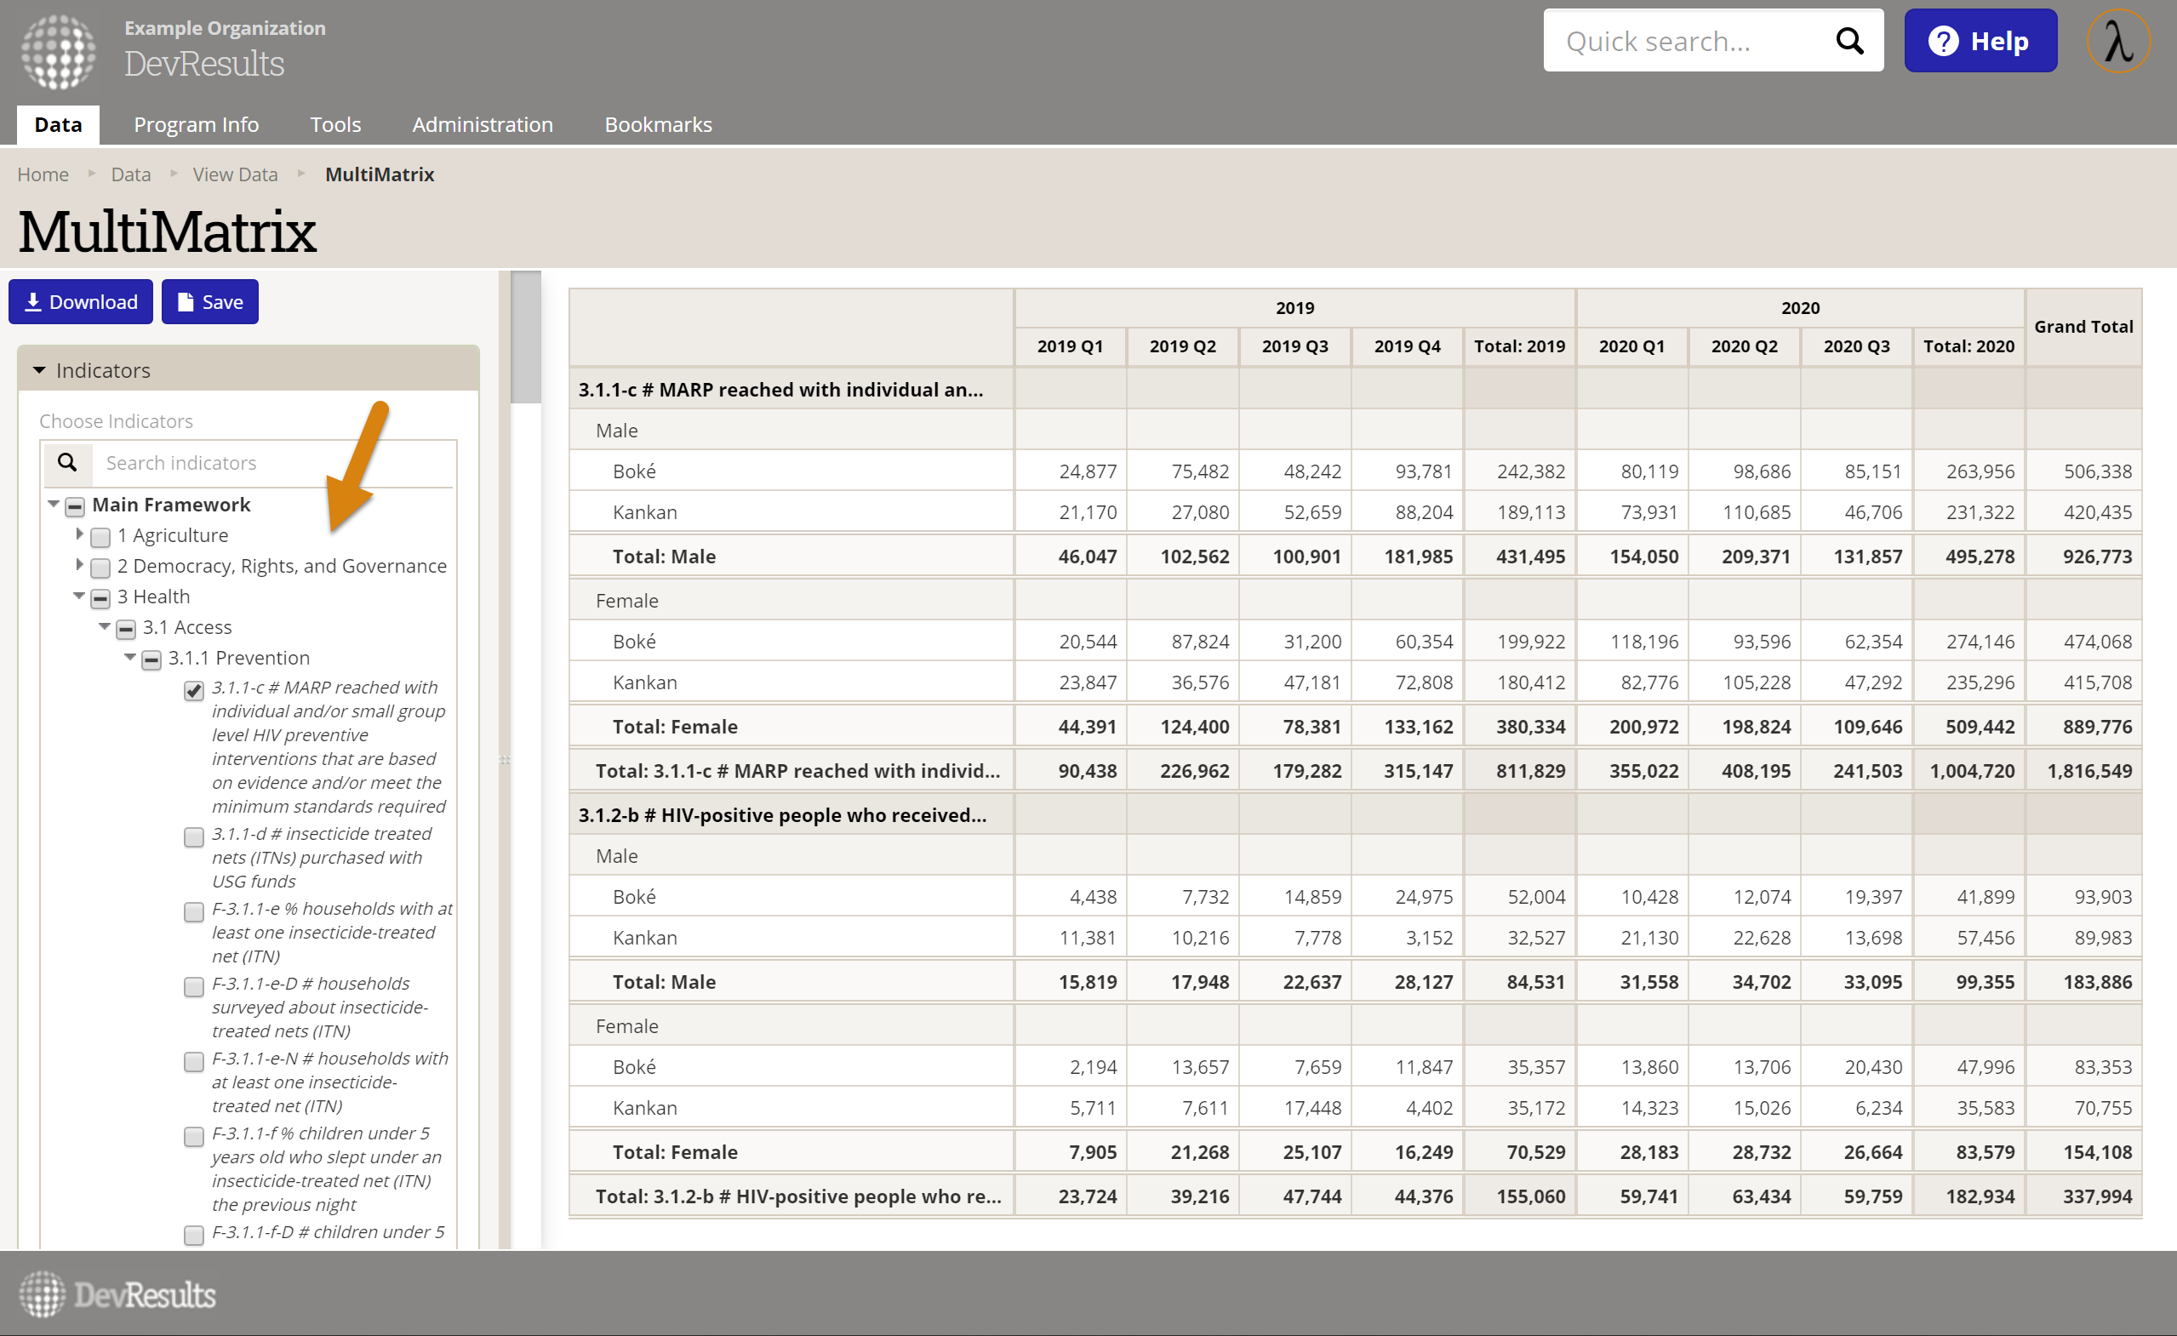Image resolution: width=2177 pixels, height=1336 pixels.
Task: Download the MultiMatrix data
Action: (x=80, y=302)
